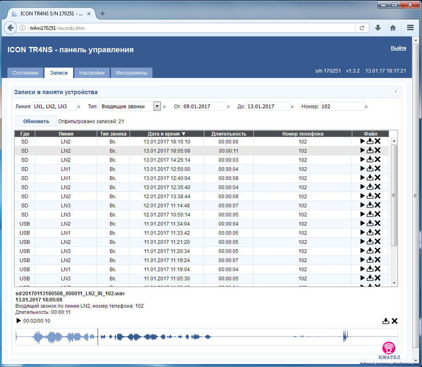422x367 pixels.
Task: Download the 11.01.2017 11:33:42 recording
Action: [x=370, y=233]
